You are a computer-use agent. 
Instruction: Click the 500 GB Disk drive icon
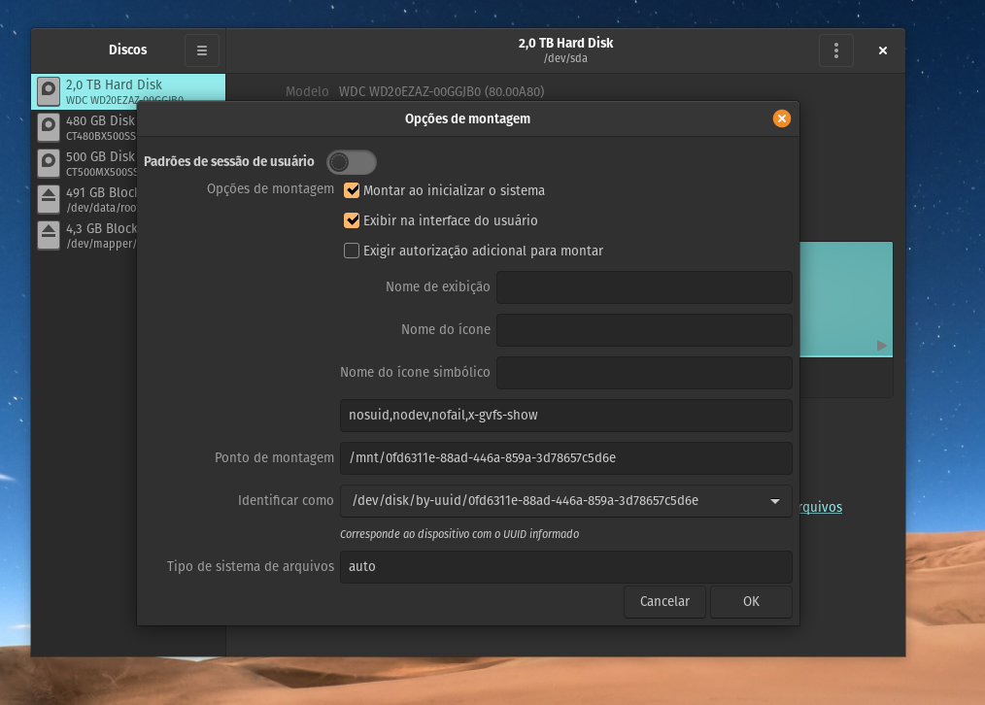(49, 163)
